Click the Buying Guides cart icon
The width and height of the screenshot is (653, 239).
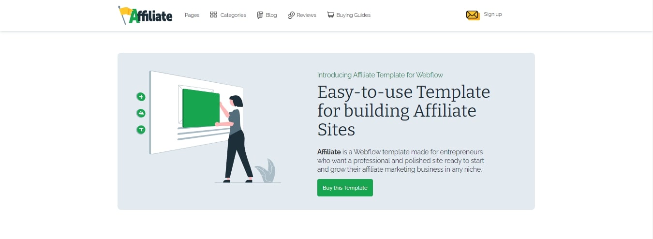[330, 15]
